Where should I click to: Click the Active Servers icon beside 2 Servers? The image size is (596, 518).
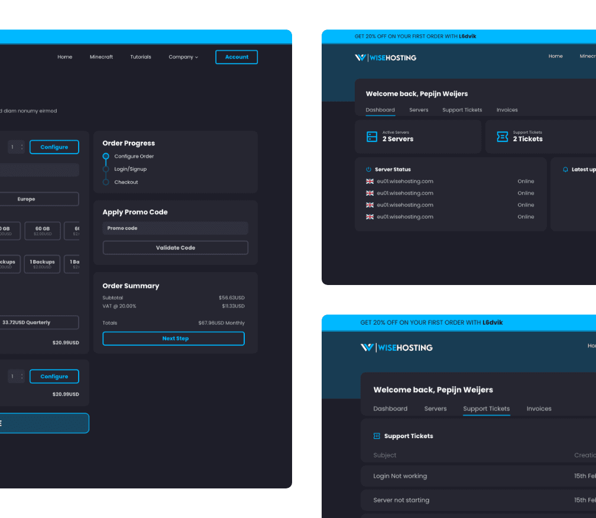pyautogui.click(x=371, y=137)
